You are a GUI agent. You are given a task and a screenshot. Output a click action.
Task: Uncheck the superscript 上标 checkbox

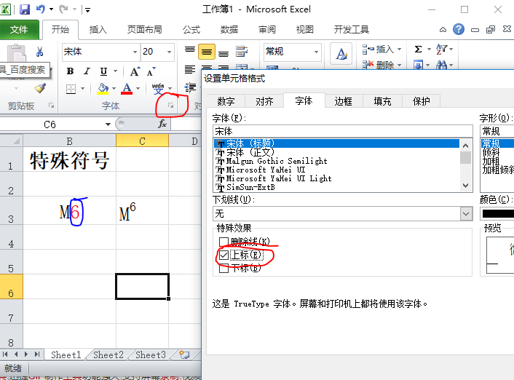point(224,255)
